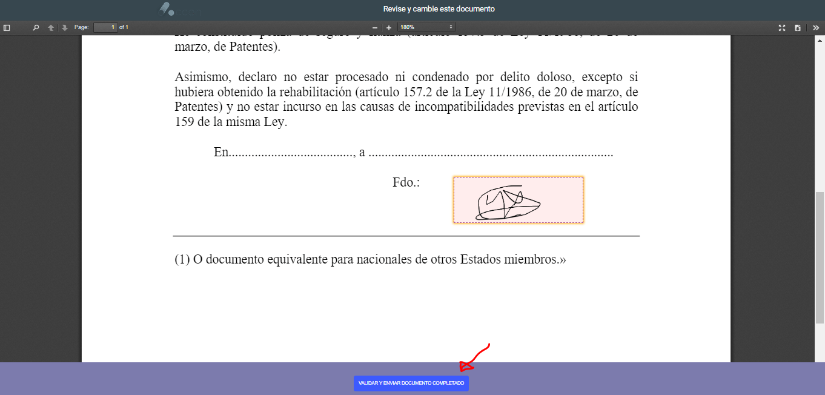Click the 'of 1' page count label
The image size is (825, 395).
124,27
